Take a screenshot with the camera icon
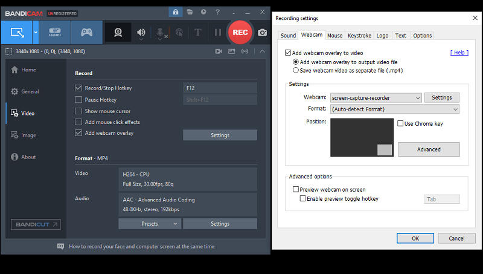Image resolution: width=483 pixels, height=274 pixels. pos(263,32)
